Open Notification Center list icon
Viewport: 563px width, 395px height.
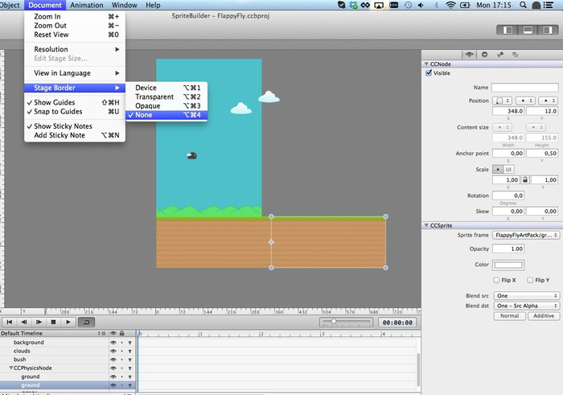pyautogui.click(x=549, y=5)
